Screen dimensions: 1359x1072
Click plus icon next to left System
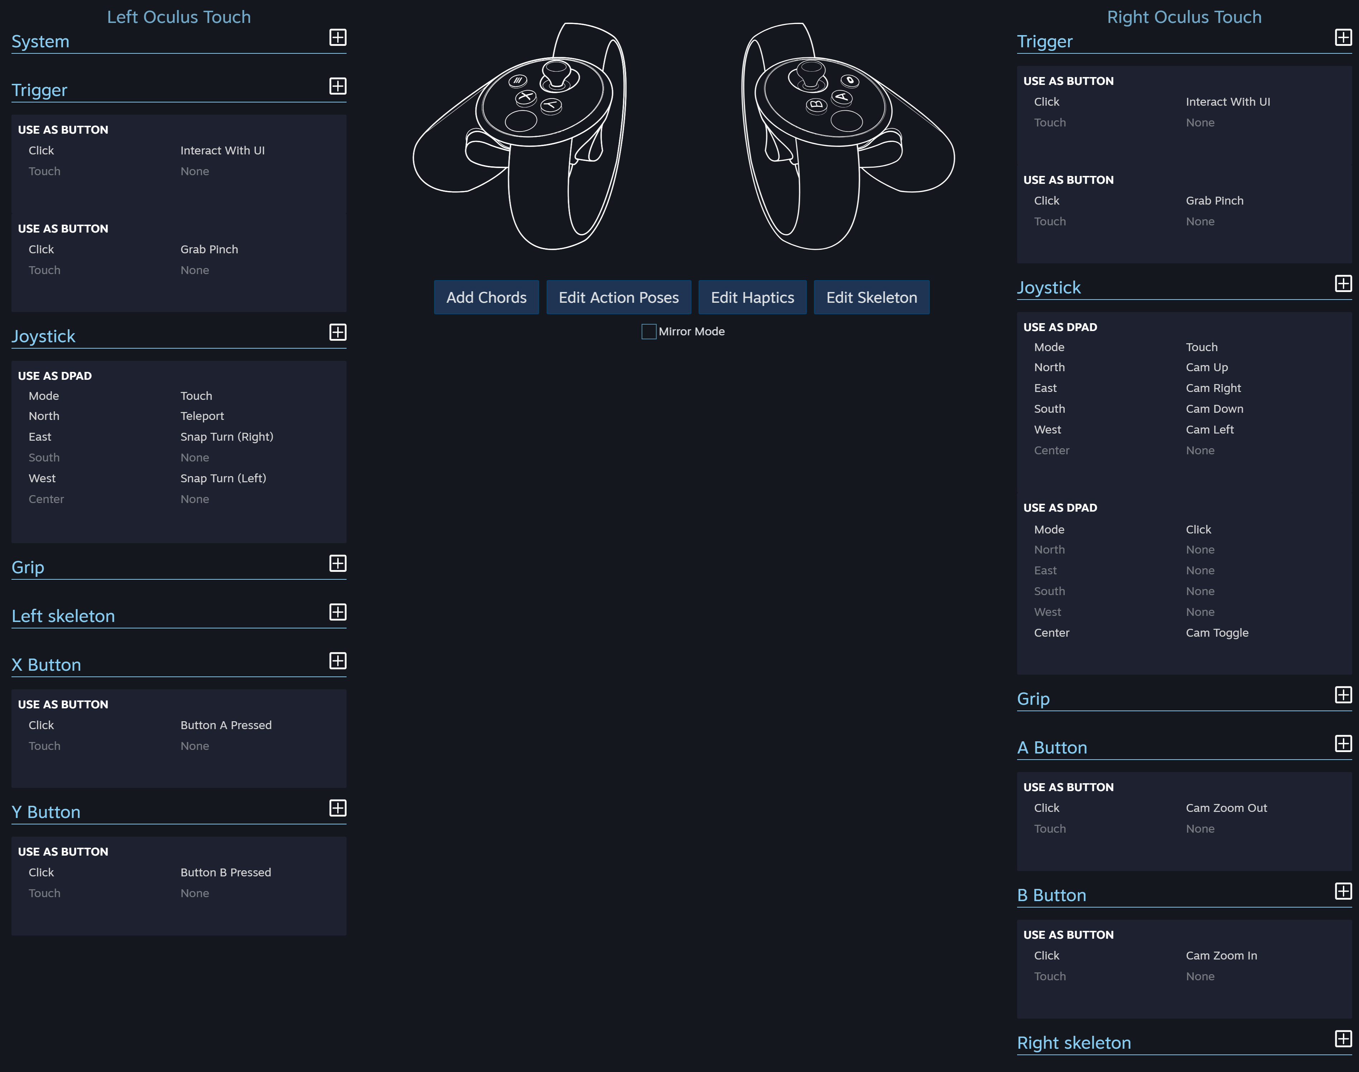[x=338, y=38]
